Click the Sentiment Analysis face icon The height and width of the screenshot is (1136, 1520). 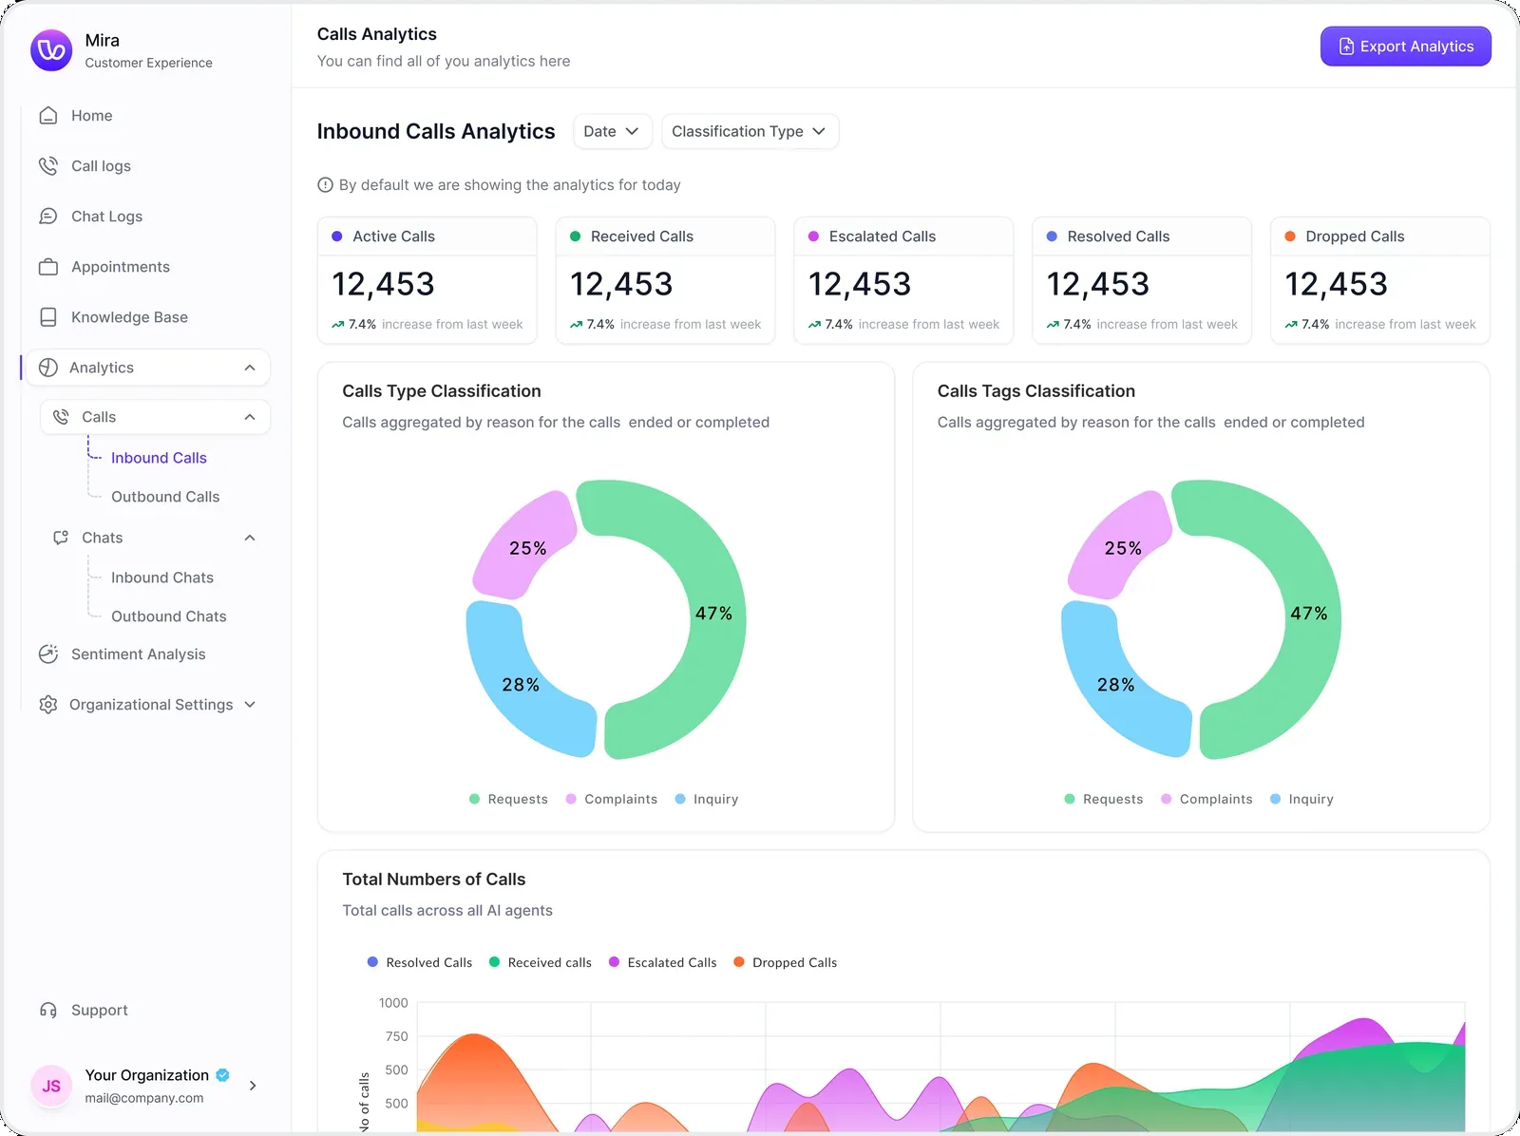pos(48,654)
